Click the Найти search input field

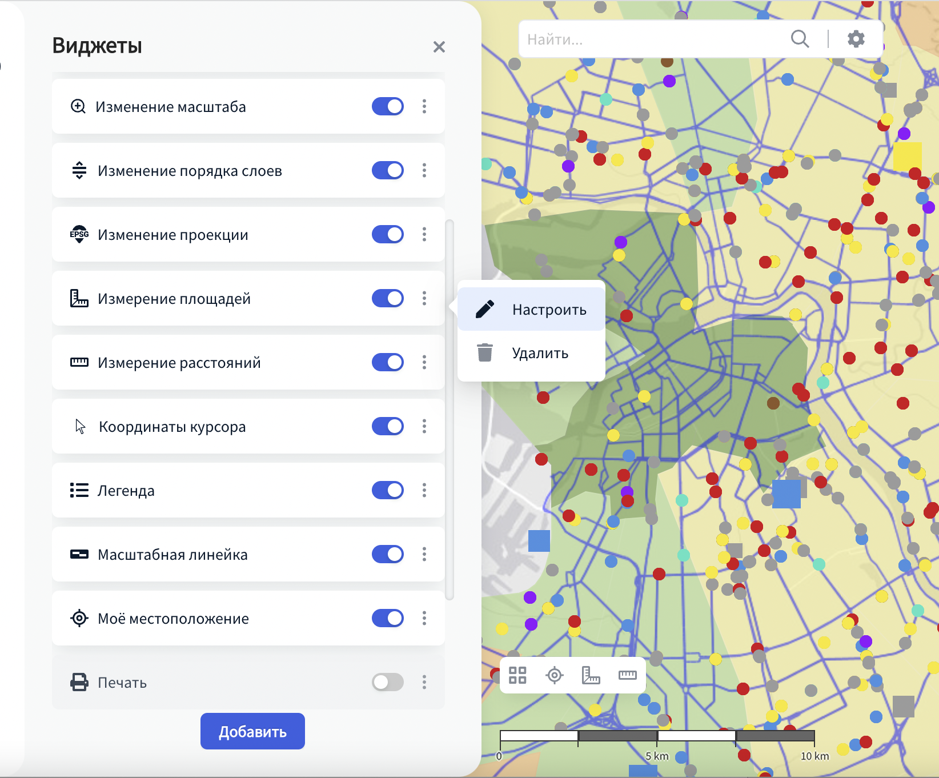(651, 39)
